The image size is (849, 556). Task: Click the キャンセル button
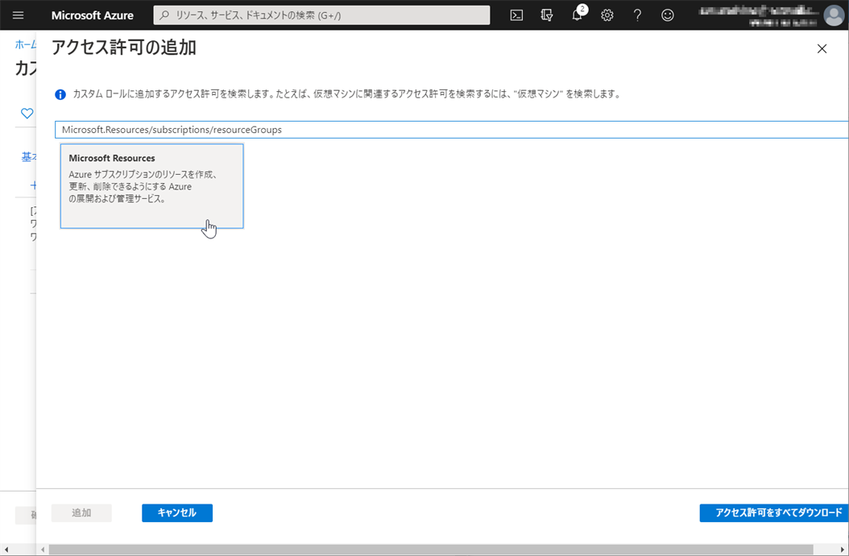click(177, 512)
